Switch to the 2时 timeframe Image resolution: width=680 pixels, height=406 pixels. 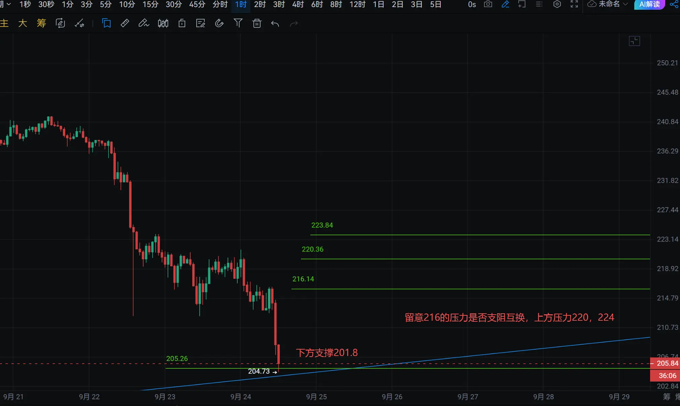(x=260, y=4)
